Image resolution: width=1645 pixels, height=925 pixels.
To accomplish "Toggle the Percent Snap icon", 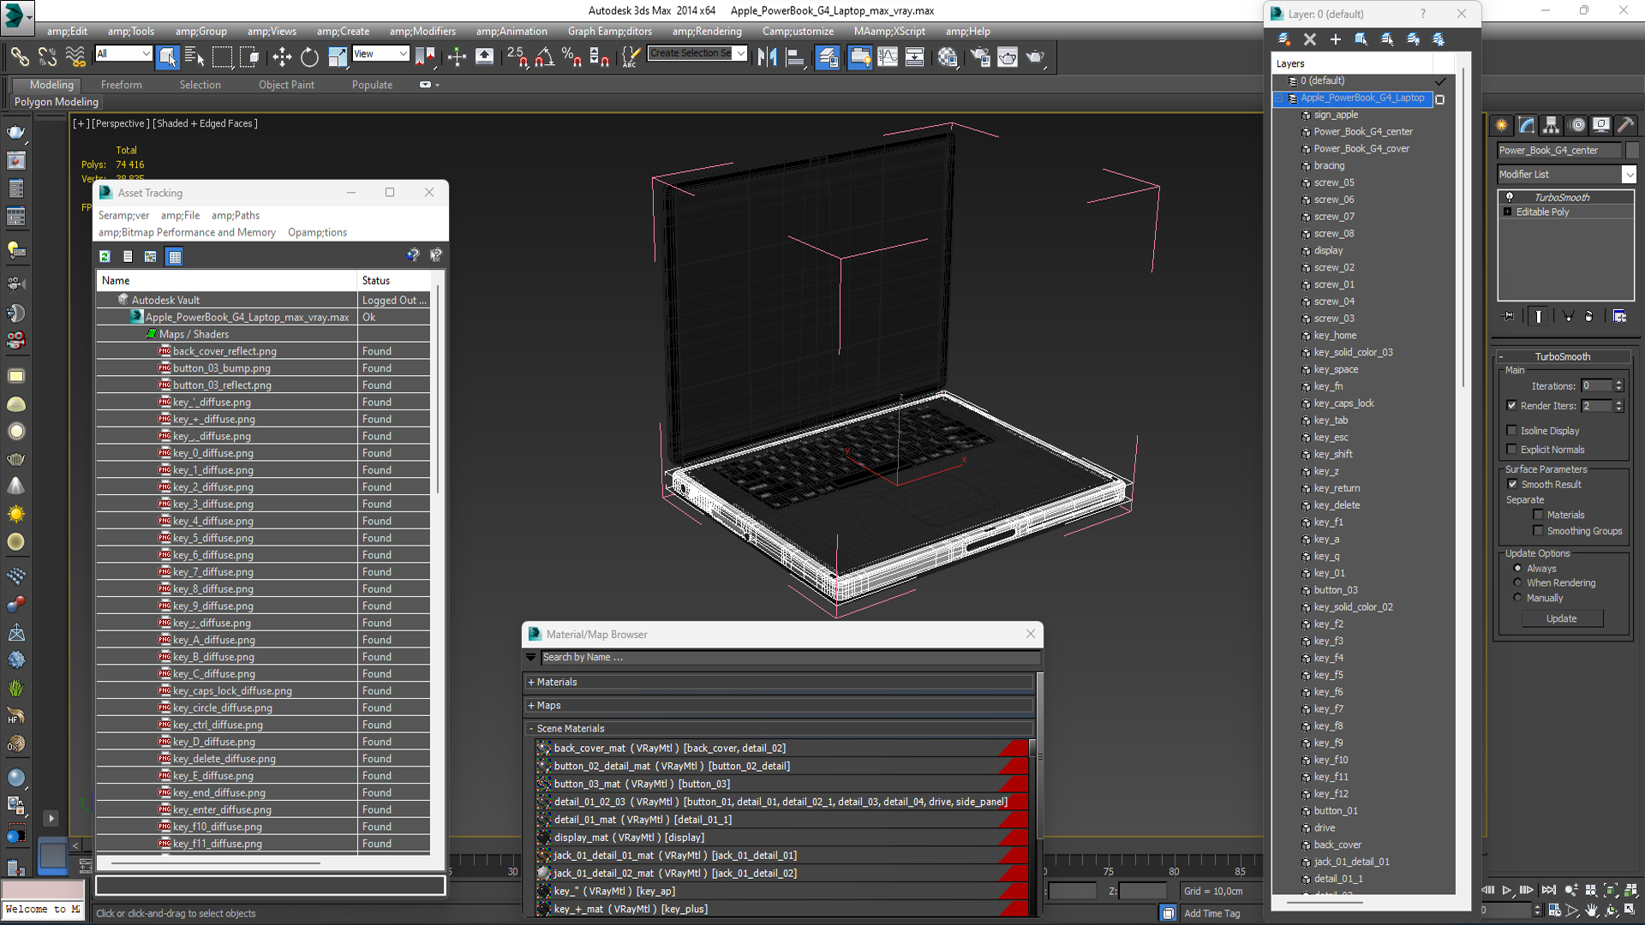I will pyautogui.click(x=571, y=57).
